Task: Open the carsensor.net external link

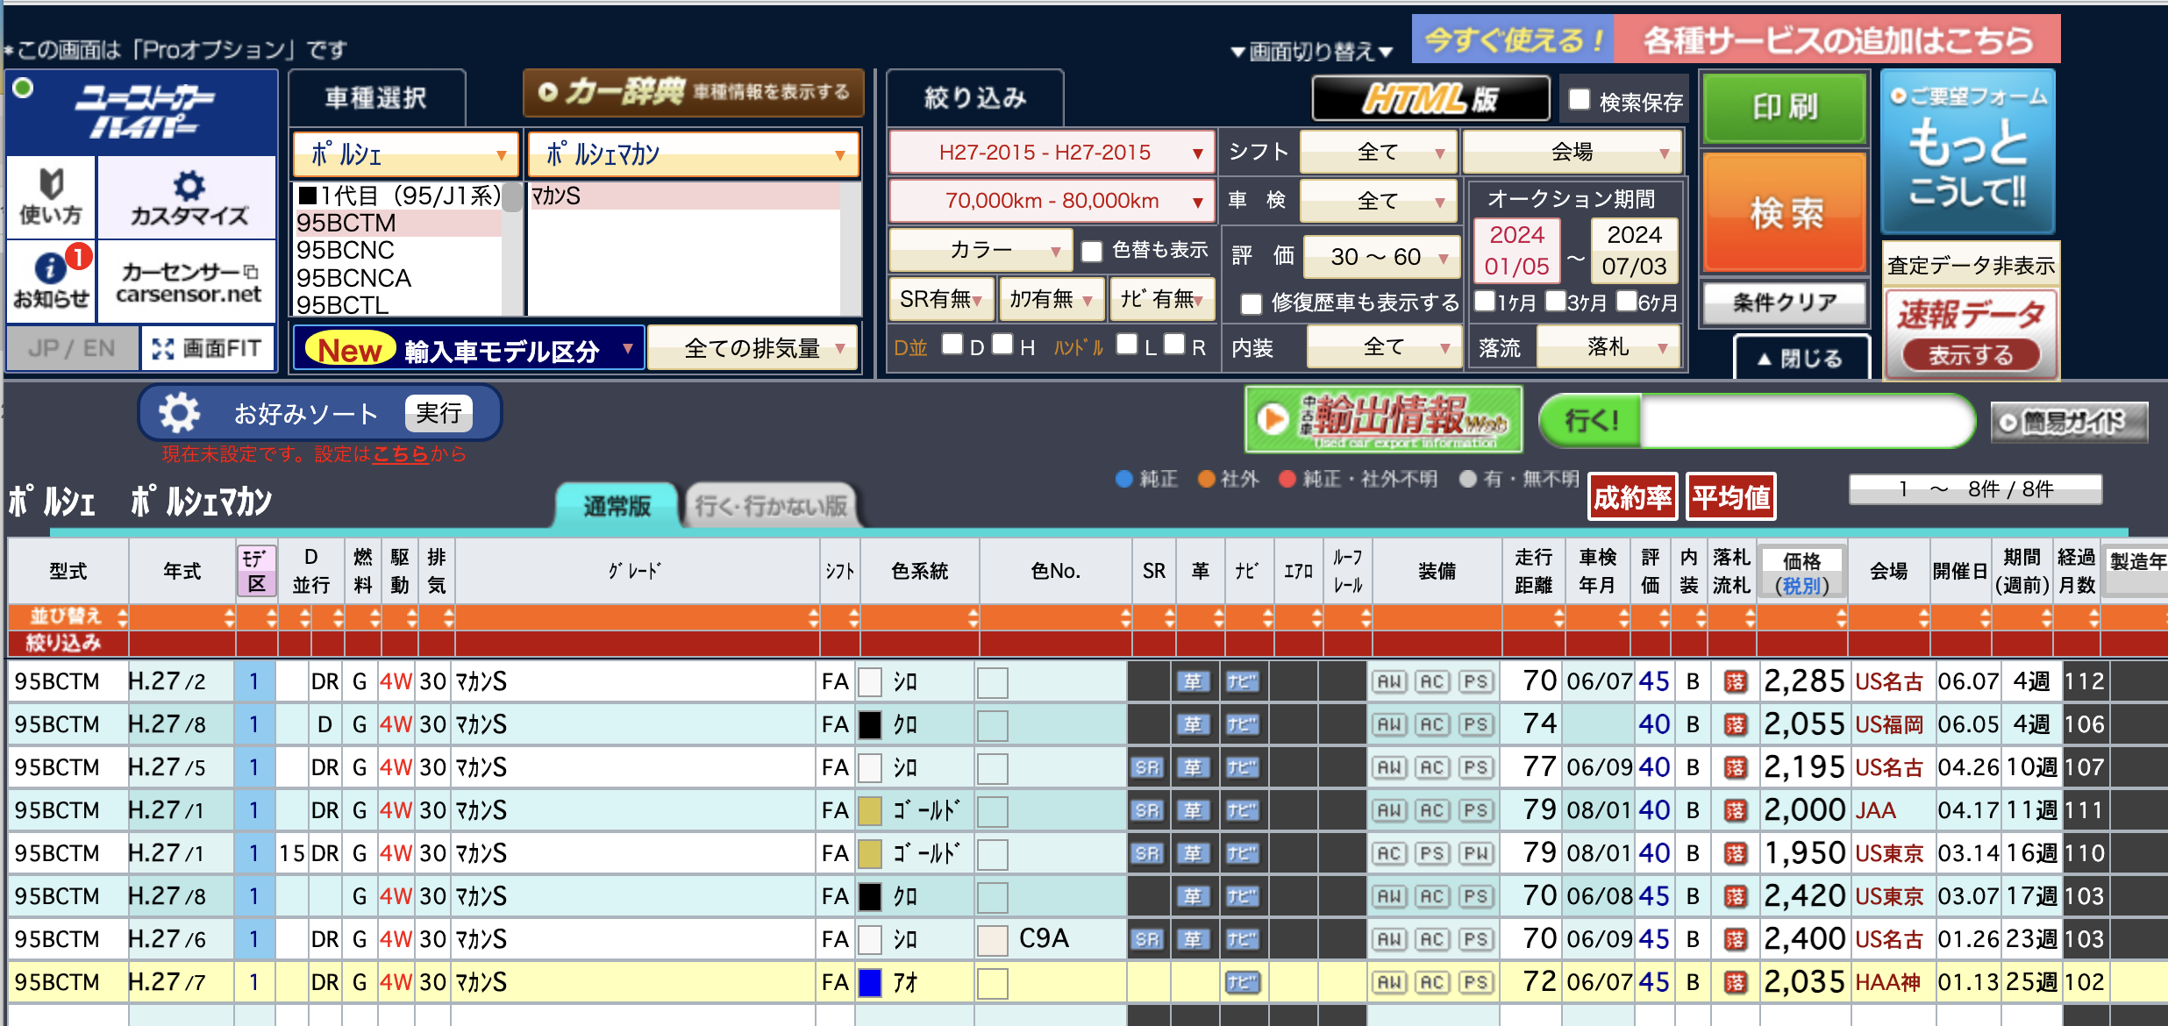Action: click(188, 282)
